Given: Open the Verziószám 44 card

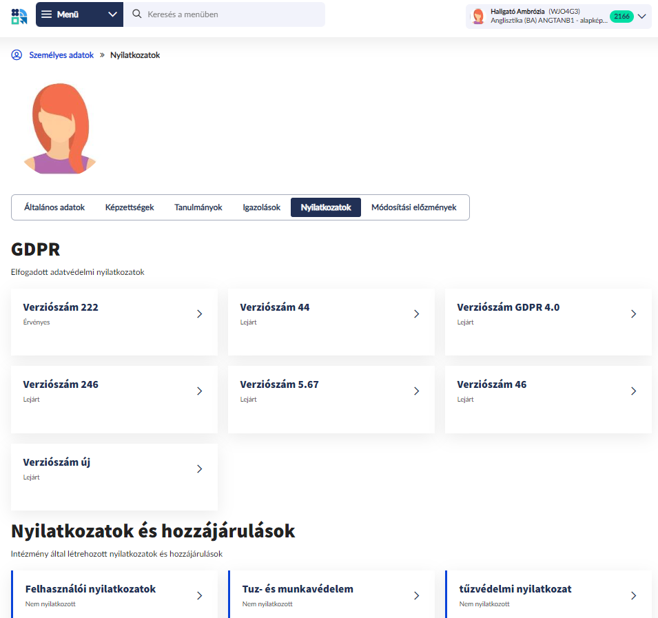Looking at the screenshot, I should coord(331,322).
